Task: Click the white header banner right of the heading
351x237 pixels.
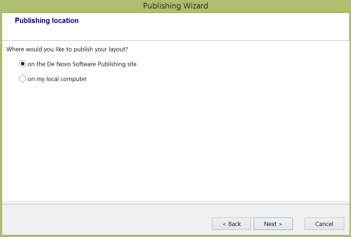Action: pos(212,27)
